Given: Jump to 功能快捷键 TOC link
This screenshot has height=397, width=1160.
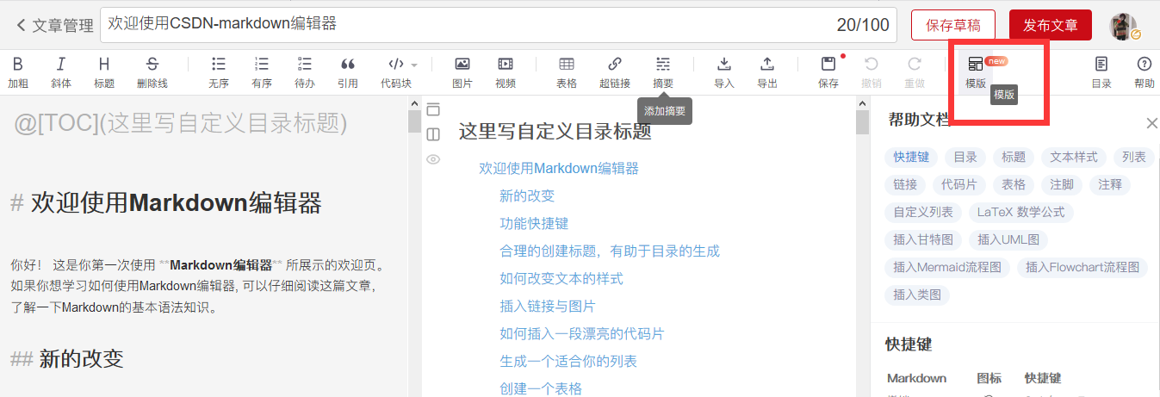Looking at the screenshot, I should point(534,223).
